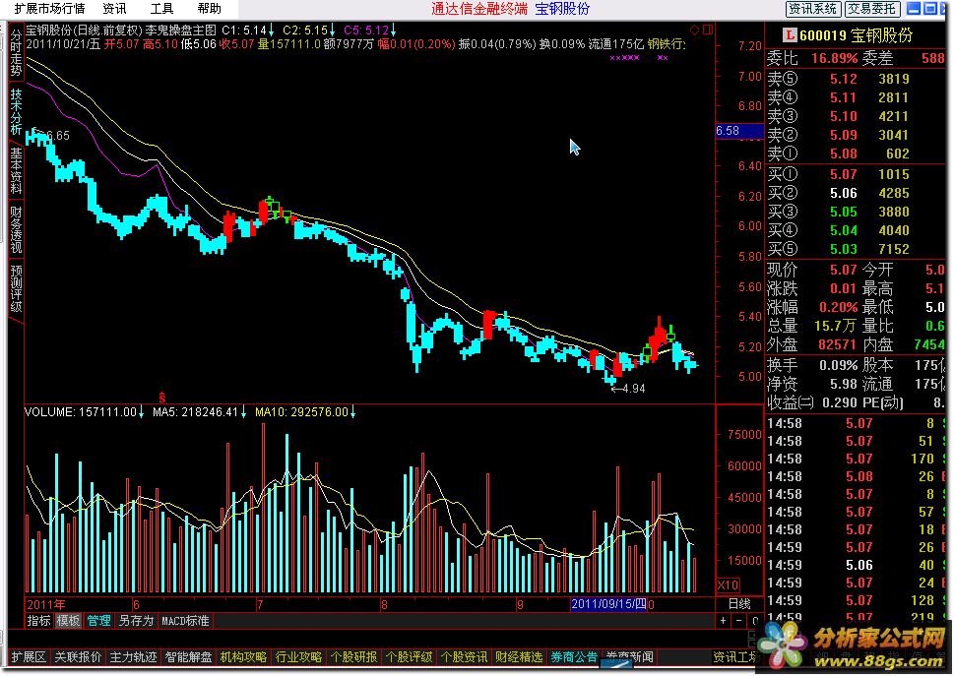Click the 委比 16.89% value

pos(834,58)
